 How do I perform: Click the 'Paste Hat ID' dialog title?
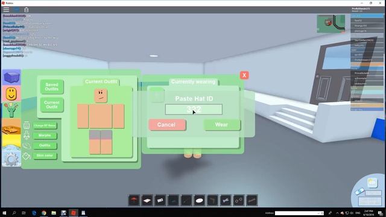pyautogui.click(x=194, y=99)
